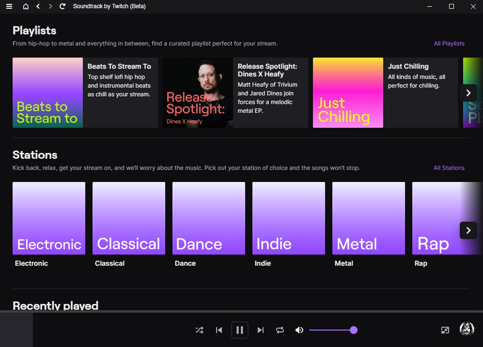
Task: Open Release Spotlight Dines X Heafy cover
Action: 198,92
